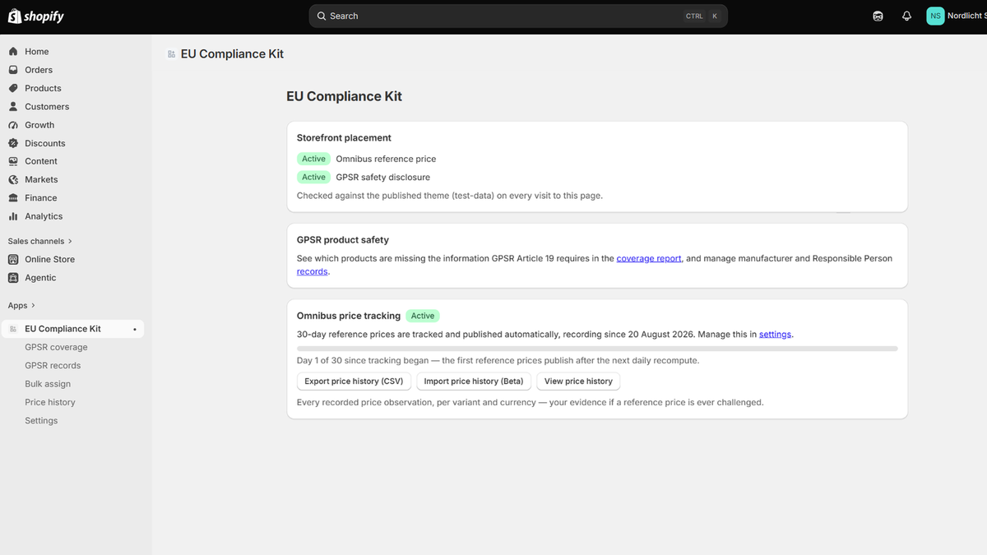
Task: Click the View price history button
Action: point(578,382)
